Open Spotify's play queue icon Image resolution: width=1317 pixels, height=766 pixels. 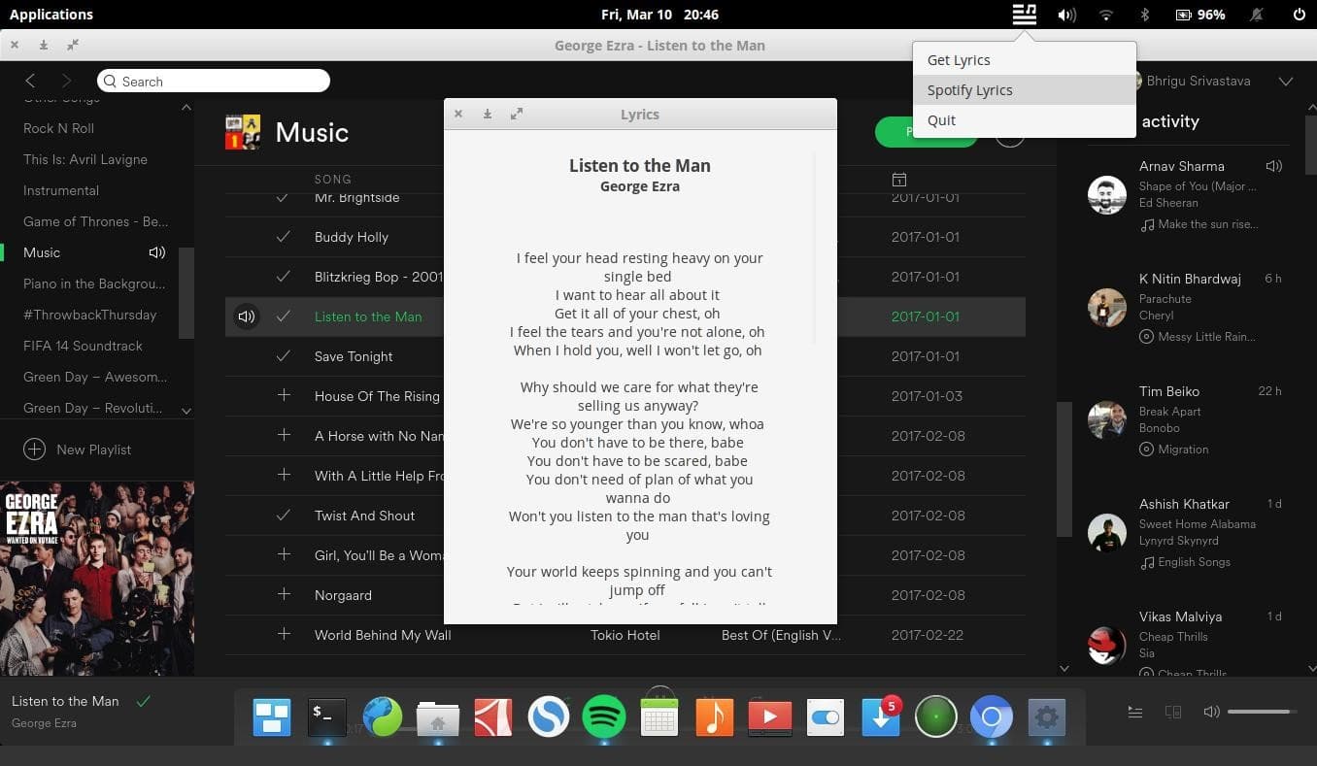(1134, 712)
